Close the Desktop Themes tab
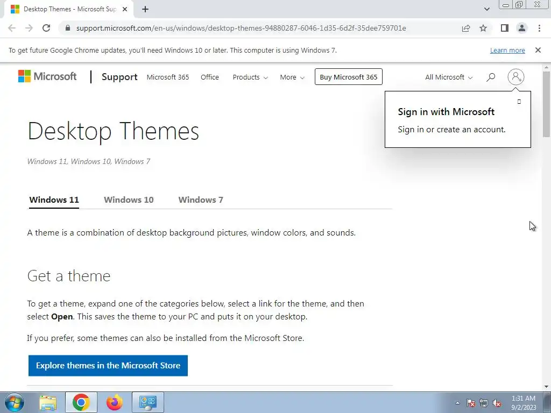Viewport: 551px width, 413px height. [125, 10]
